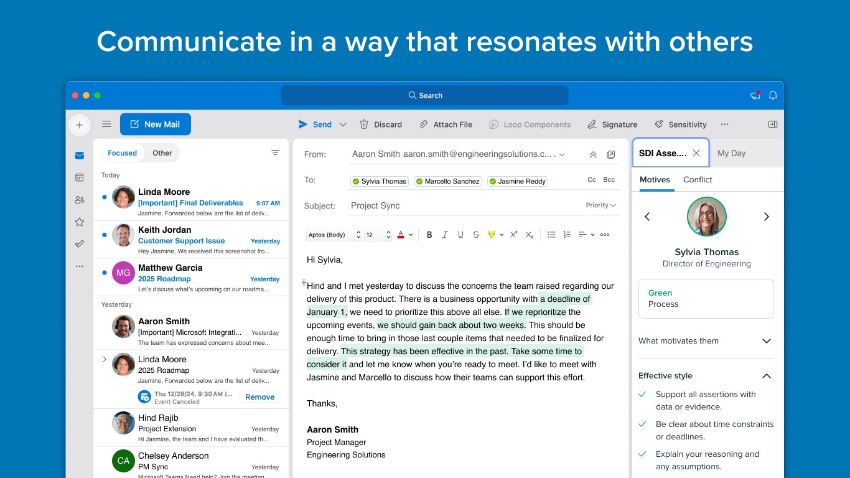The height and width of the screenshot is (478, 850).
Task: Open highlight color dropdown arrow
Action: click(x=502, y=235)
